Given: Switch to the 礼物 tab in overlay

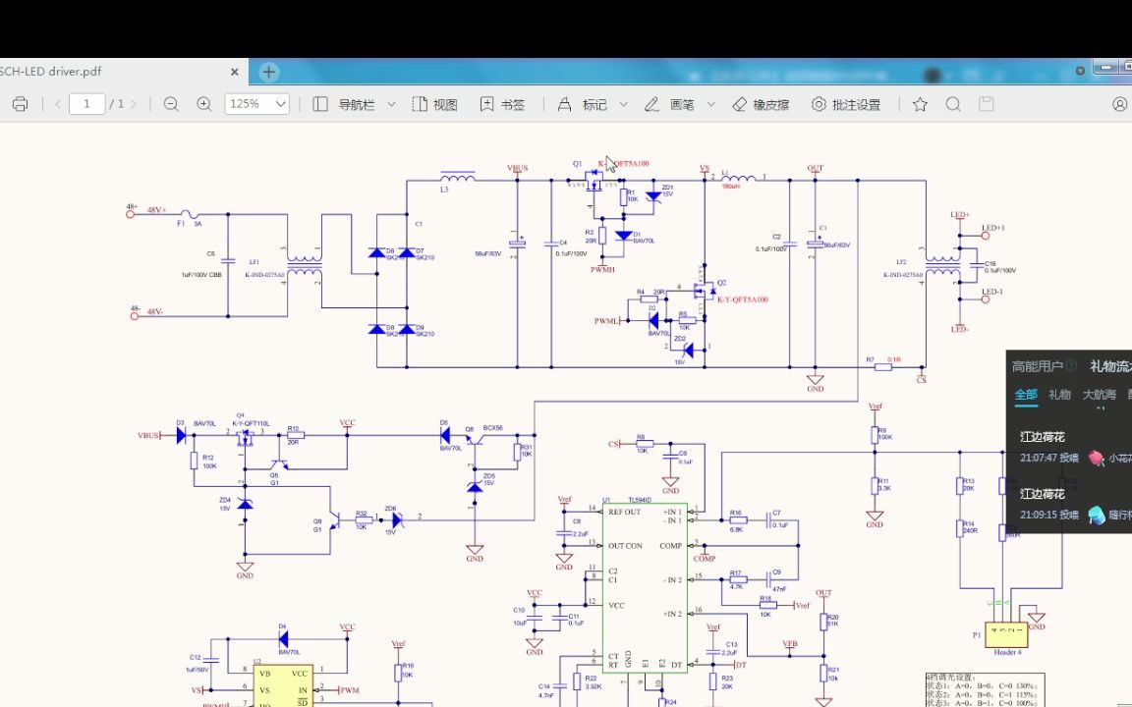Looking at the screenshot, I should tap(1059, 395).
